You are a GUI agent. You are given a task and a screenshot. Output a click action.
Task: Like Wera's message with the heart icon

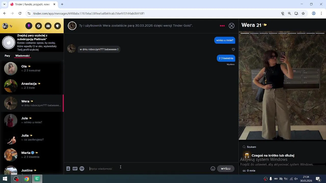click(233, 49)
